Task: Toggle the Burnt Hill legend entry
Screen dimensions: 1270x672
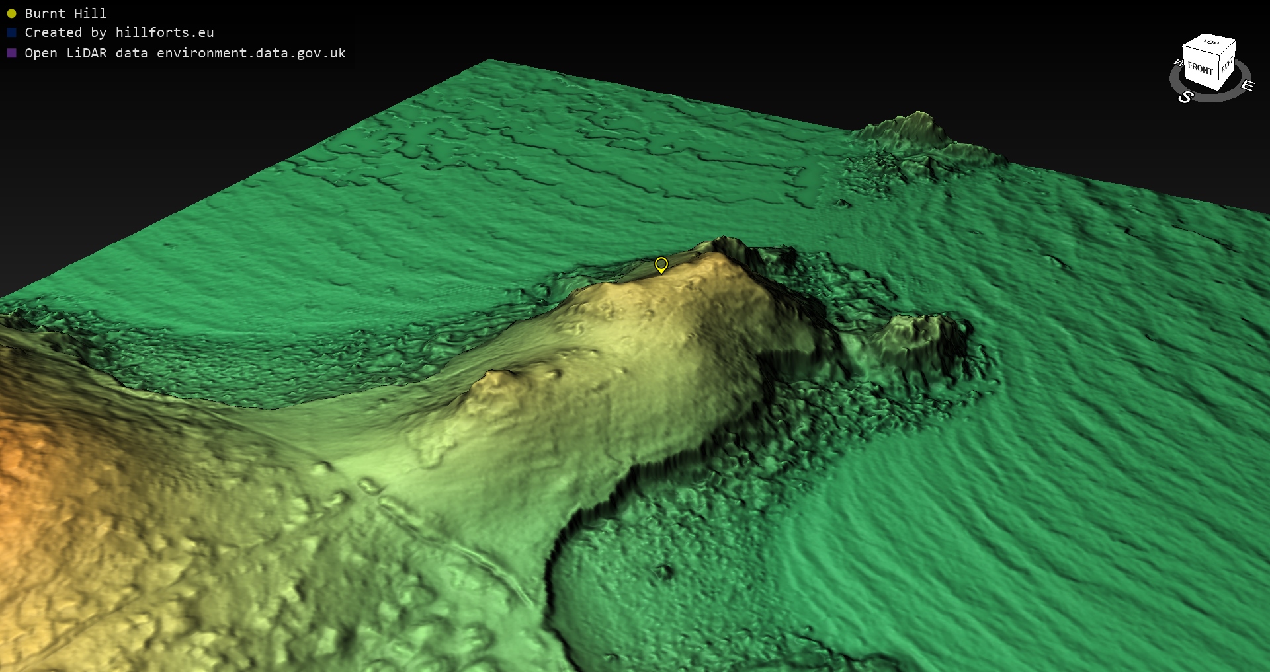Action: coord(65,13)
